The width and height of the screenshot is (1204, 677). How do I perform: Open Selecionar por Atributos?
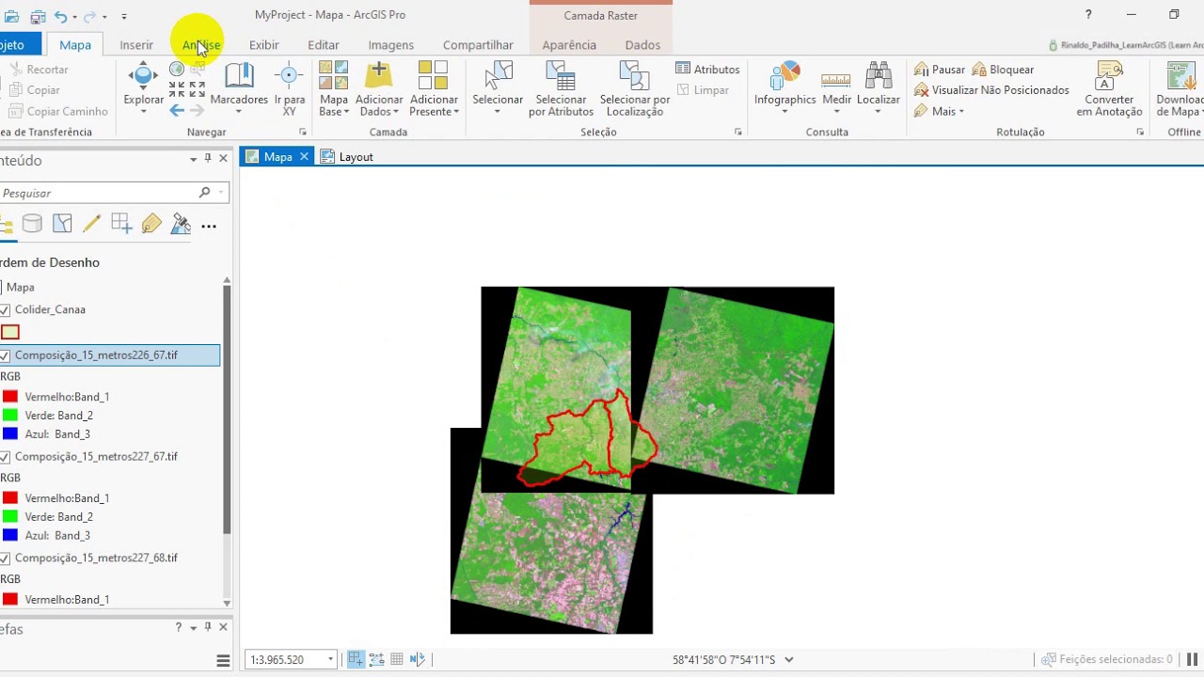point(561,89)
